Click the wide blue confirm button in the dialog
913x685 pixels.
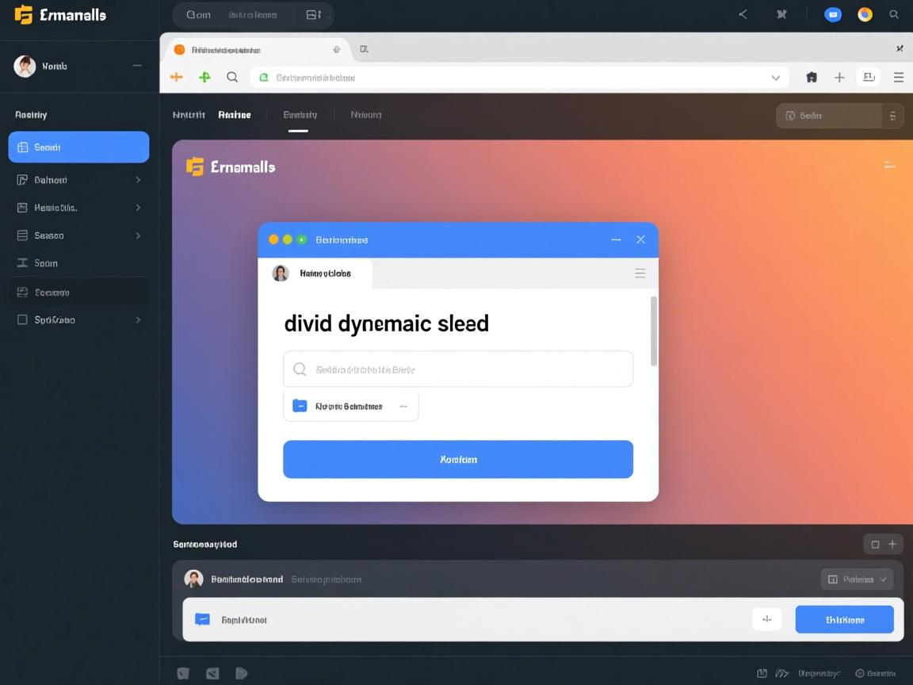tap(457, 459)
